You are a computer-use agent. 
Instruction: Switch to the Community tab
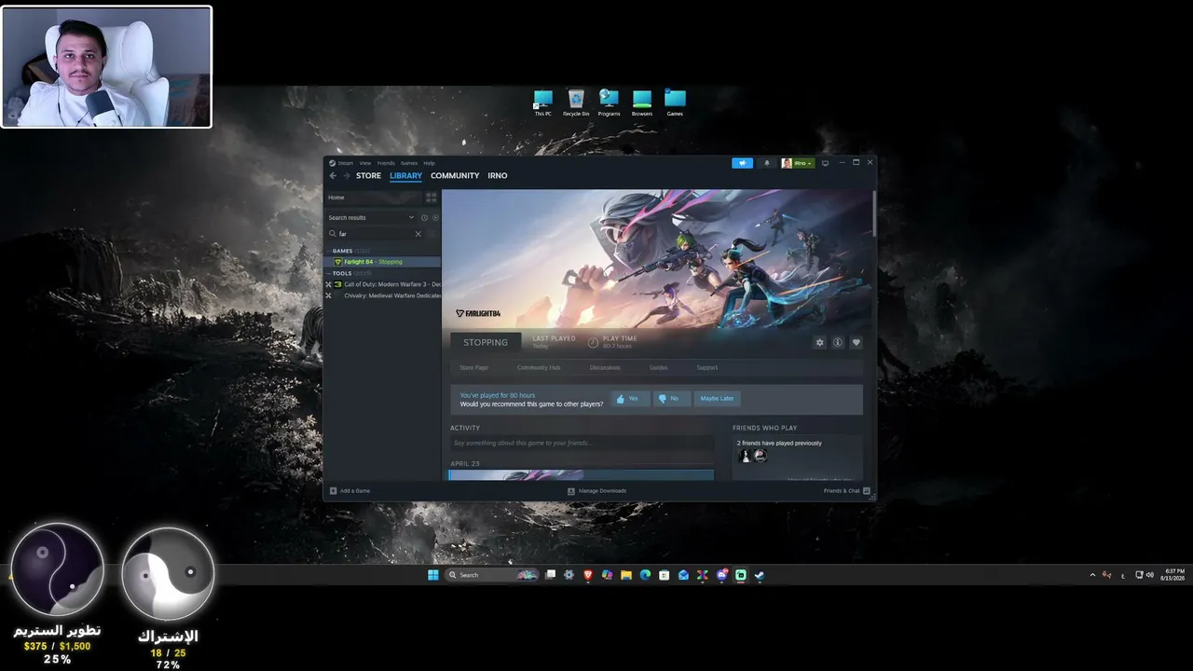[x=455, y=175]
